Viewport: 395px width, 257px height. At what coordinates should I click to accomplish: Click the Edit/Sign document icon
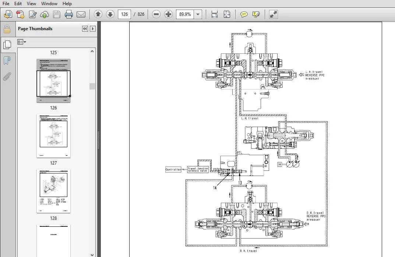tap(32, 14)
